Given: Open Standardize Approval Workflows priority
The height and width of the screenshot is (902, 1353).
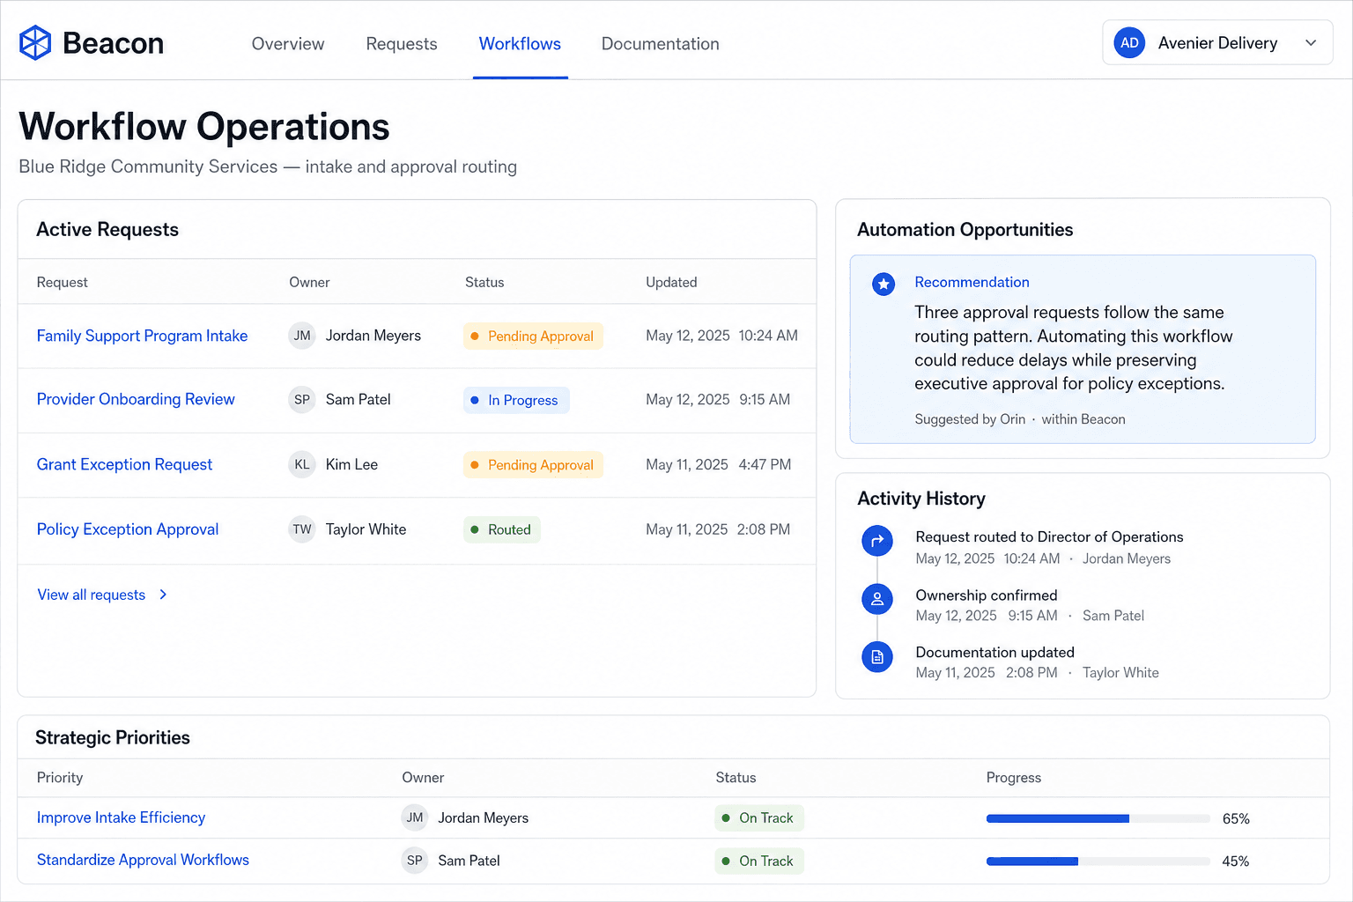Looking at the screenshot, I should (x=143, y=860).
